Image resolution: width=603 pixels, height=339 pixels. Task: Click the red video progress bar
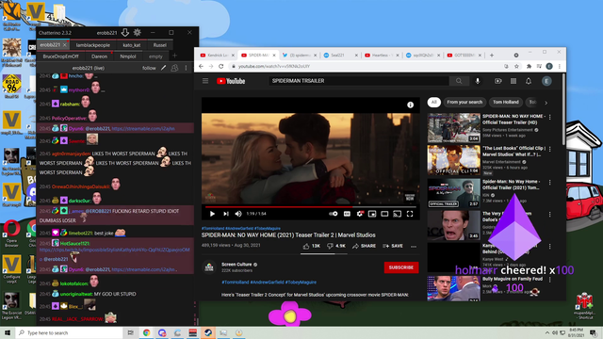coord(311,207)
